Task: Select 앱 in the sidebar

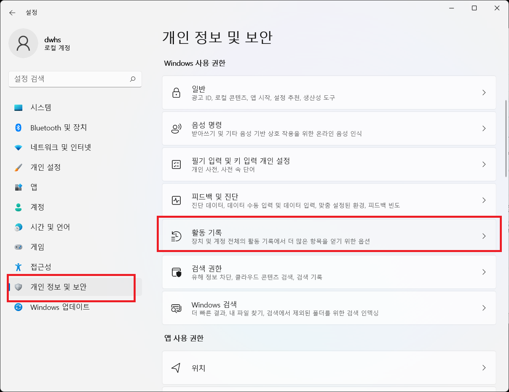Action: (x=75, y=187)
